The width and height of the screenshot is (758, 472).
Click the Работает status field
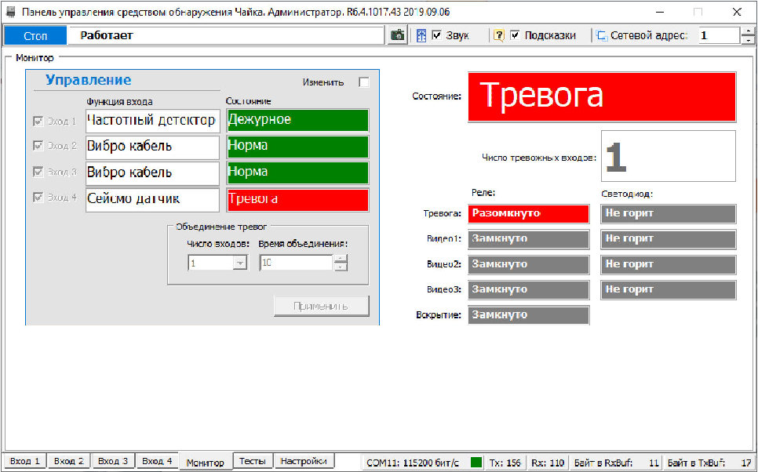[226, 35]
